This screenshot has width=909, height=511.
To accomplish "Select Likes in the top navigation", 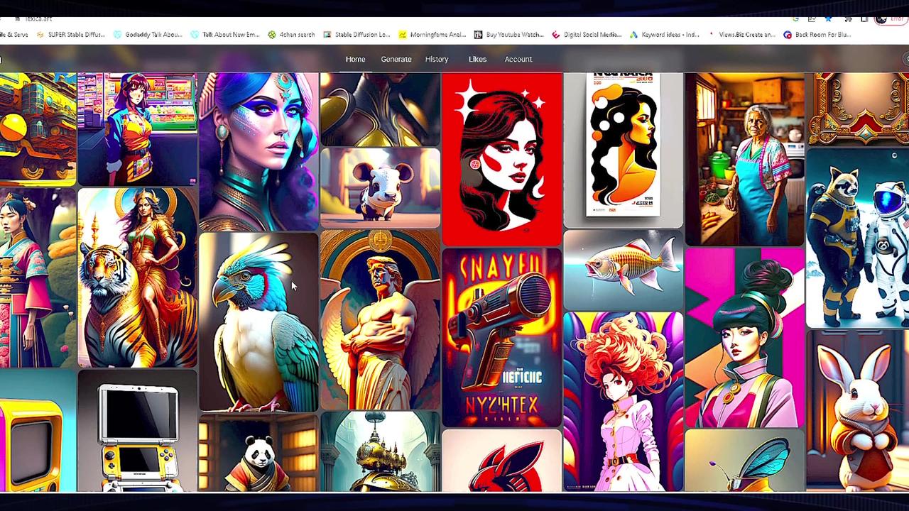I will pos(477,59).
